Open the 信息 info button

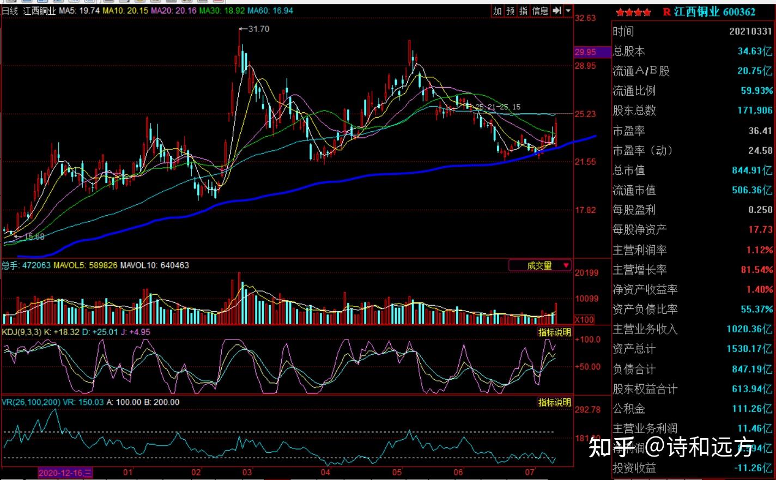click(540, 11)
